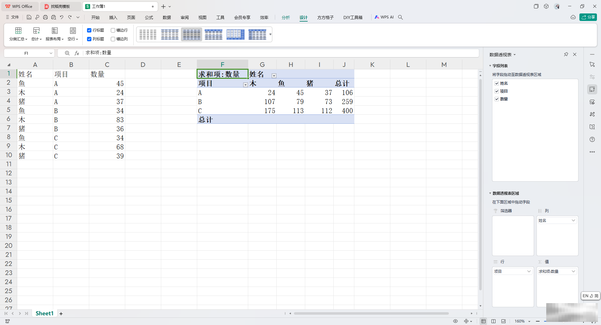
Task: Switch to the 分析 ribbon tab
Action: [285, 17]
